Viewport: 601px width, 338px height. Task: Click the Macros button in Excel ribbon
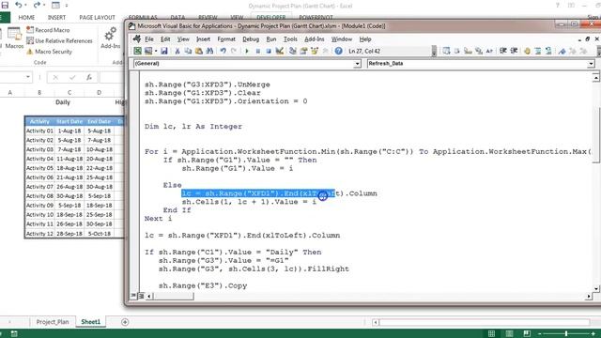[x=15, y=38]
